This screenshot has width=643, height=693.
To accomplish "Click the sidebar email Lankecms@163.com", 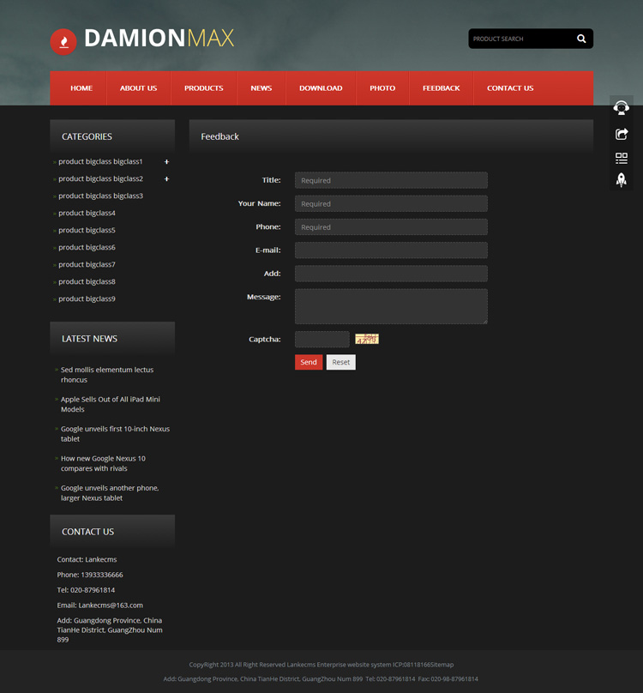I will (111, 606).
